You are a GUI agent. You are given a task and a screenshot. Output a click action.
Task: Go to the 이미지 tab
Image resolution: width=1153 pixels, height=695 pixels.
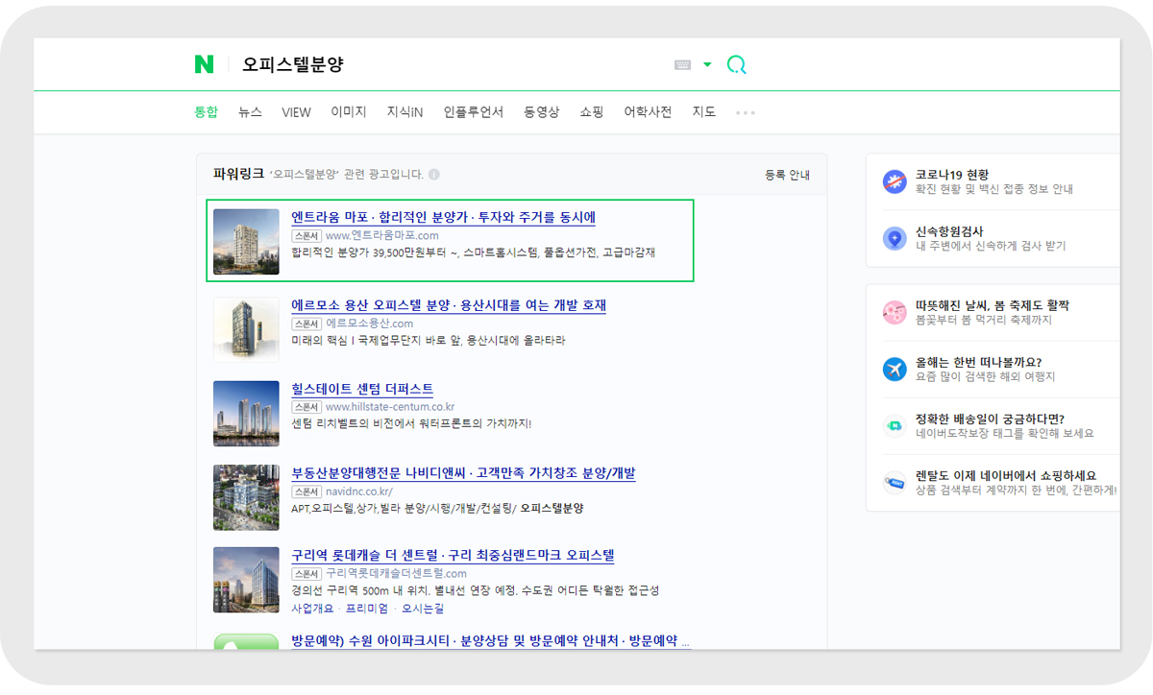349,112
